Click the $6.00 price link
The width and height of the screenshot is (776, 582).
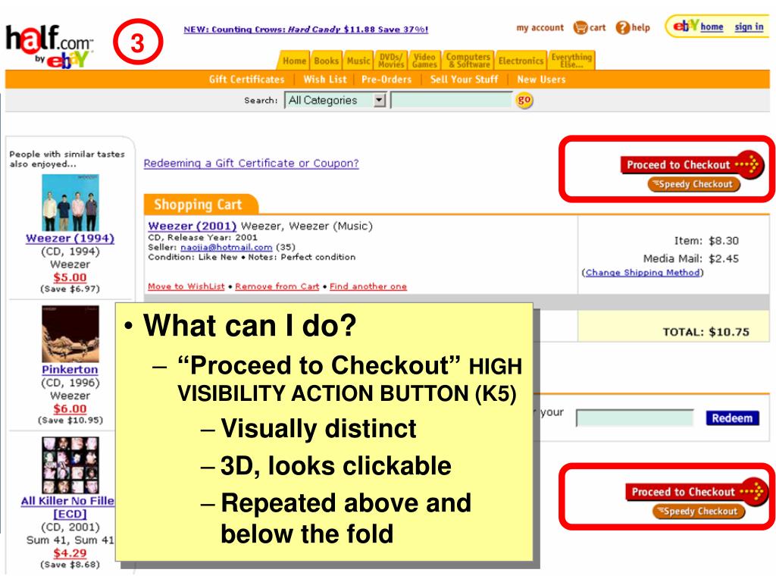click(x=70, y=408)
